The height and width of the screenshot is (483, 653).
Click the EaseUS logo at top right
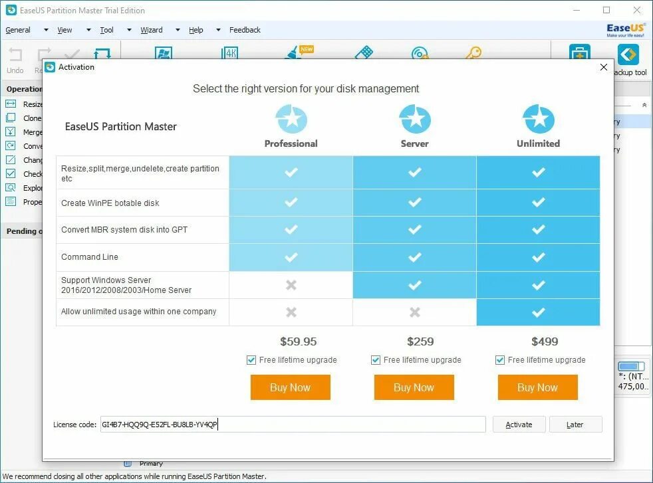click(x=626, y=30)
